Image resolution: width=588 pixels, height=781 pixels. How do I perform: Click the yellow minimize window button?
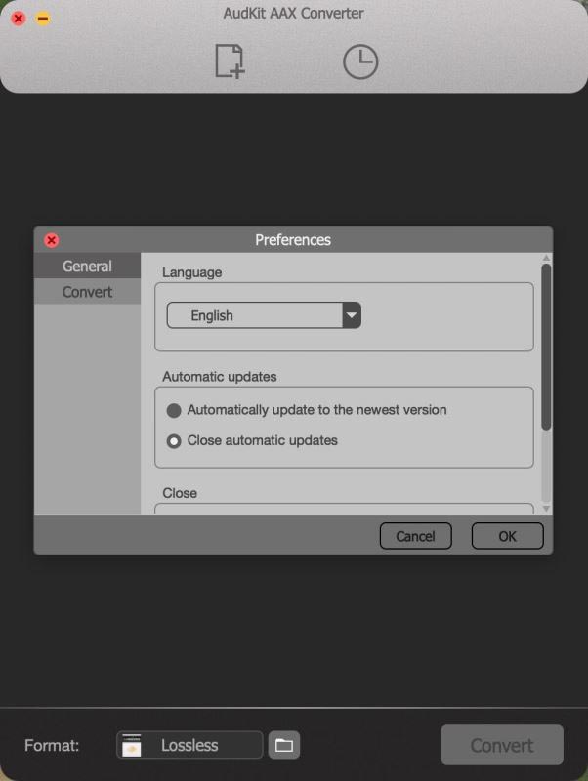[43, 19]
